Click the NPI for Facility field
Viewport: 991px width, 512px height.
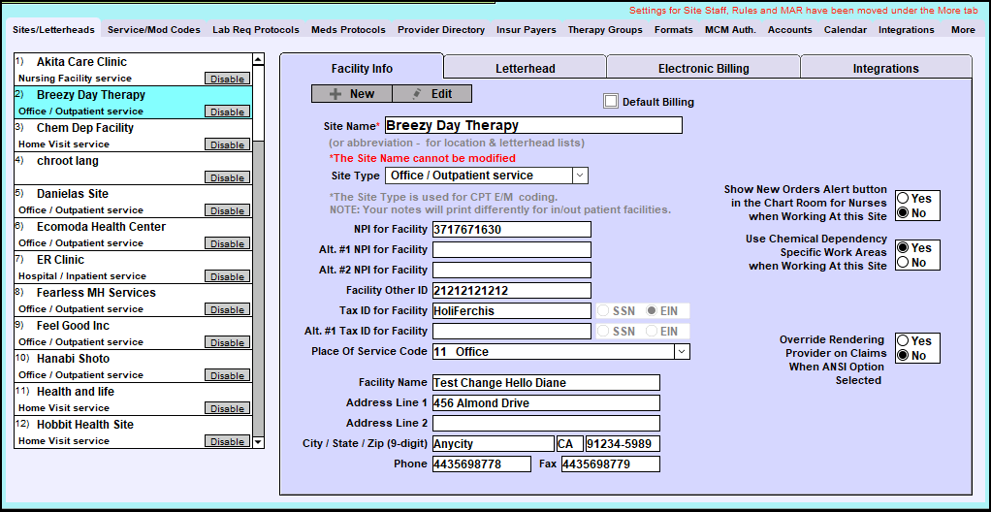[511, 230]
